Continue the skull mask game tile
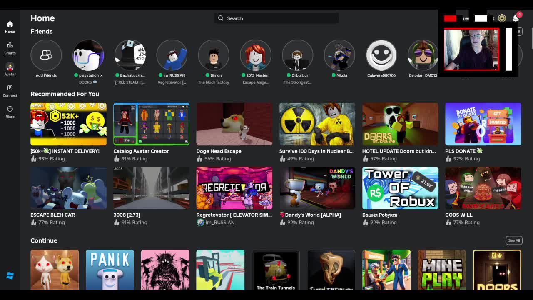 pyautogui.click(x=331, y=270)
